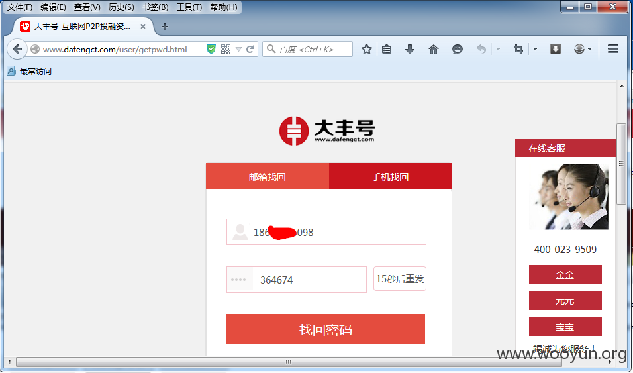
Task: Expand the address bar history dropdown arrow
Action: tap(238, 49)
